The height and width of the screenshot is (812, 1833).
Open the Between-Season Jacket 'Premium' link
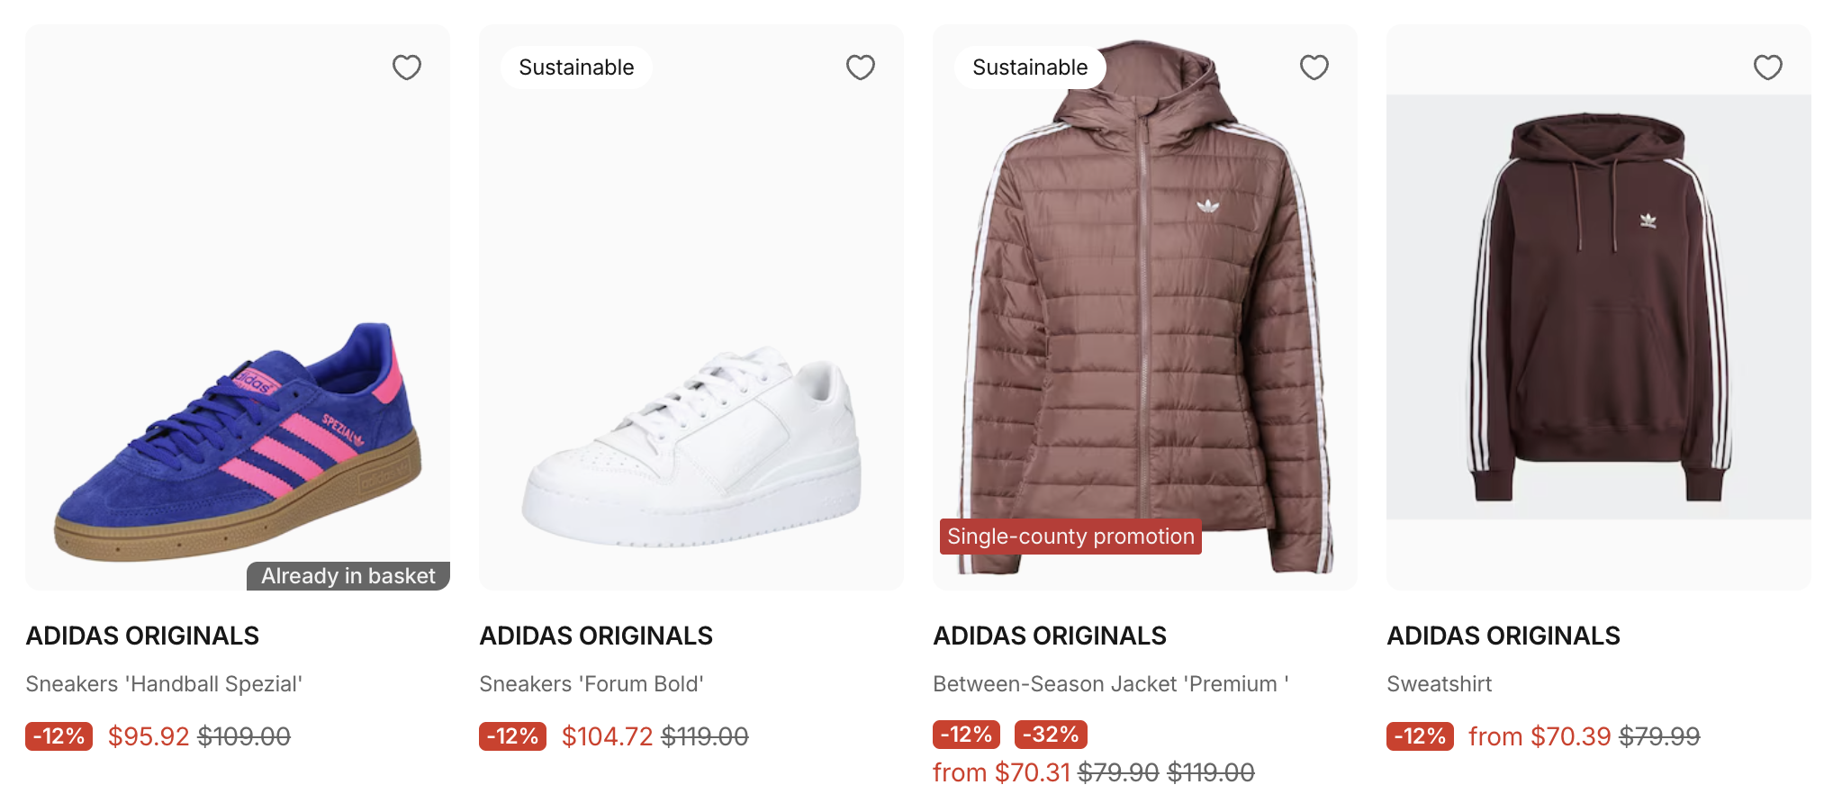pyautogui.click(x=1110, y=684)
